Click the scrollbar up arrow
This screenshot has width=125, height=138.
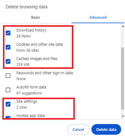[x=123, y=26]
